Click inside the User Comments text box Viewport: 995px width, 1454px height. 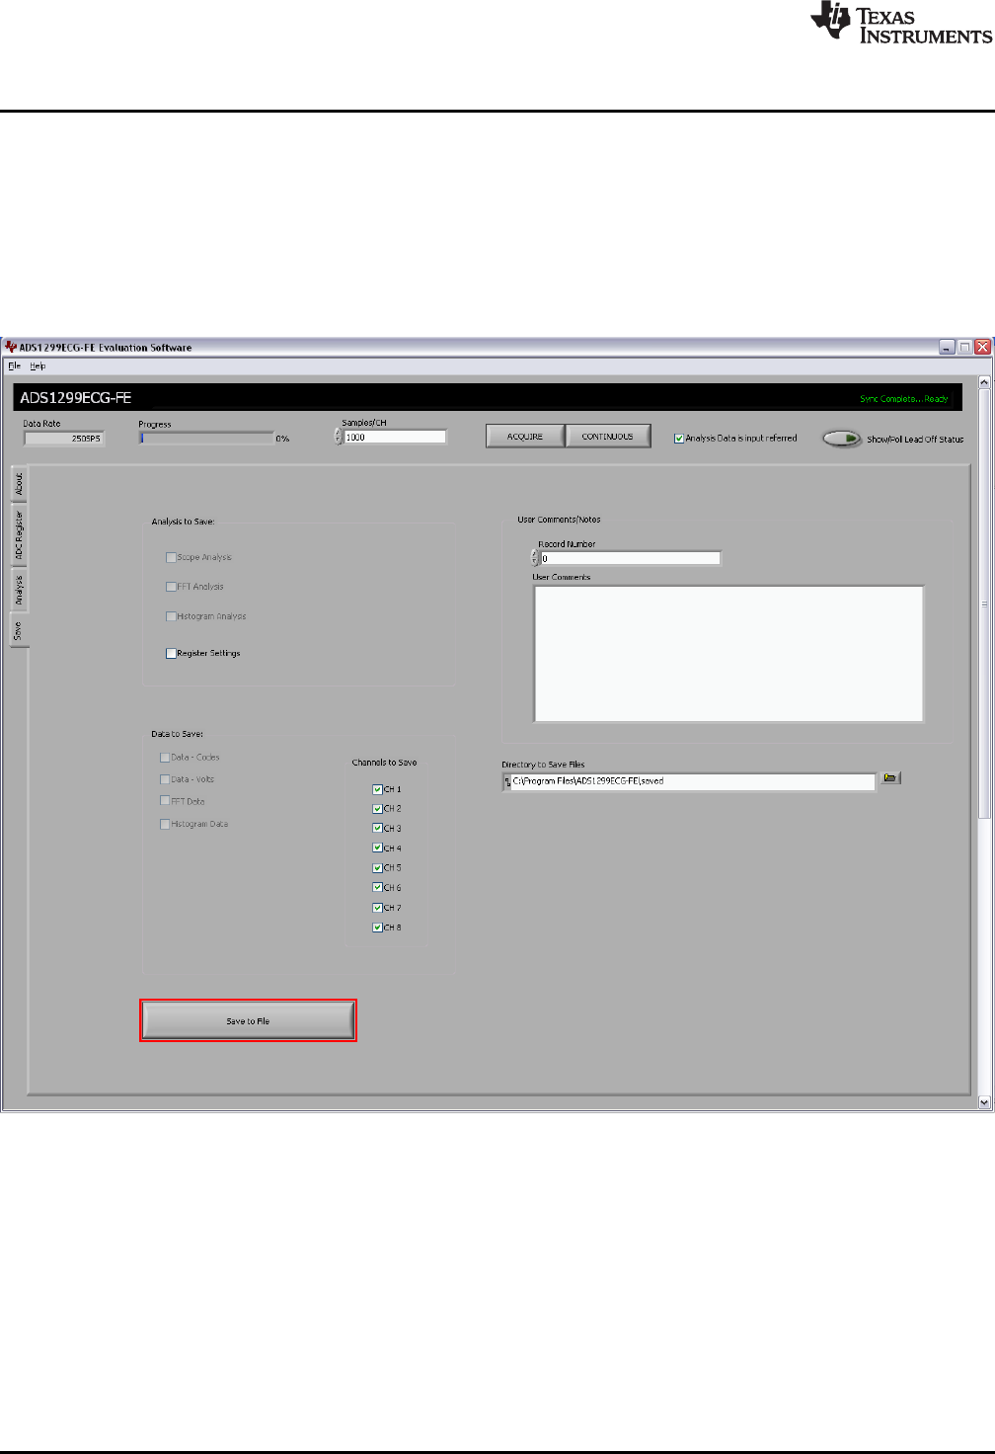(728, 654)
